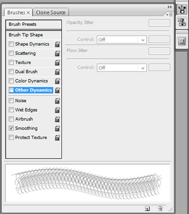This screenshot has width=189, height=214.
Task: Select the Color Dynamics label
Action: [x=32, y=81]
